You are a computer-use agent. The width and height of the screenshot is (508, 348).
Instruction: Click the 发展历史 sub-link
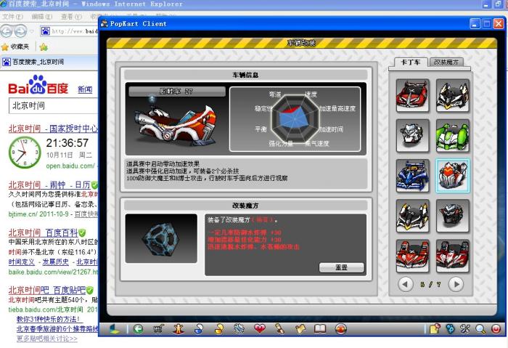[56, 262]
